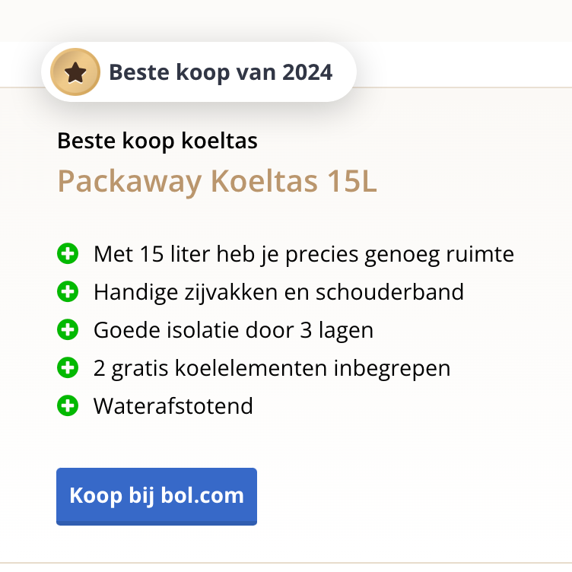Image resolution: width=572 pixels, height=572 pixels.
Task: Select the 'Beste koop koeltas' subtitle
Action: coord(157,141)
